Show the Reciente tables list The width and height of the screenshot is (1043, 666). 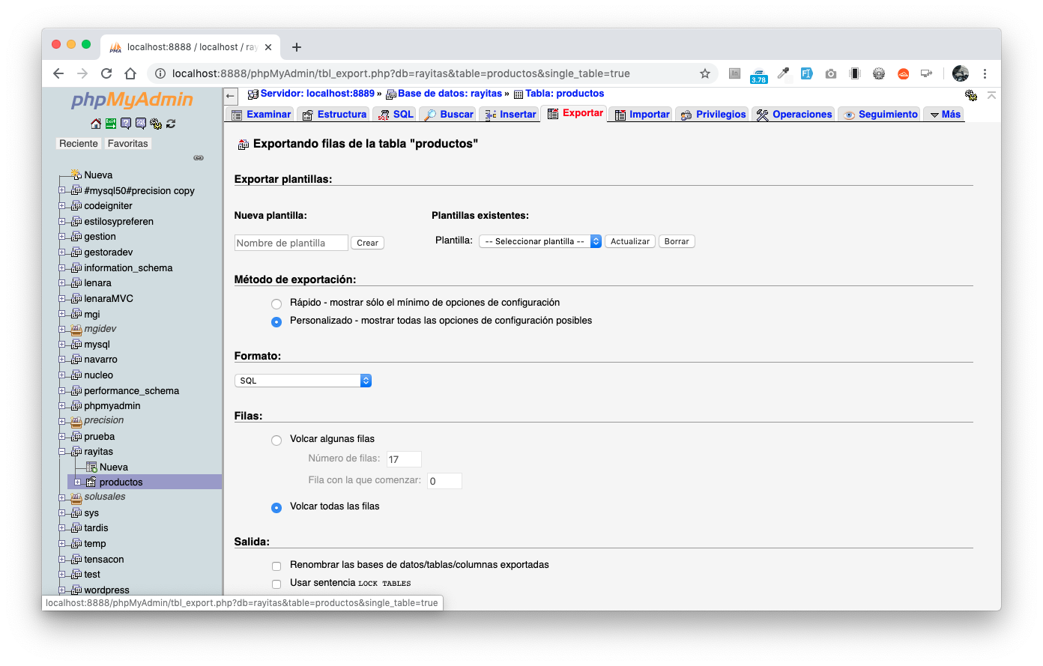pyautogui.click(x=79, y=144)
